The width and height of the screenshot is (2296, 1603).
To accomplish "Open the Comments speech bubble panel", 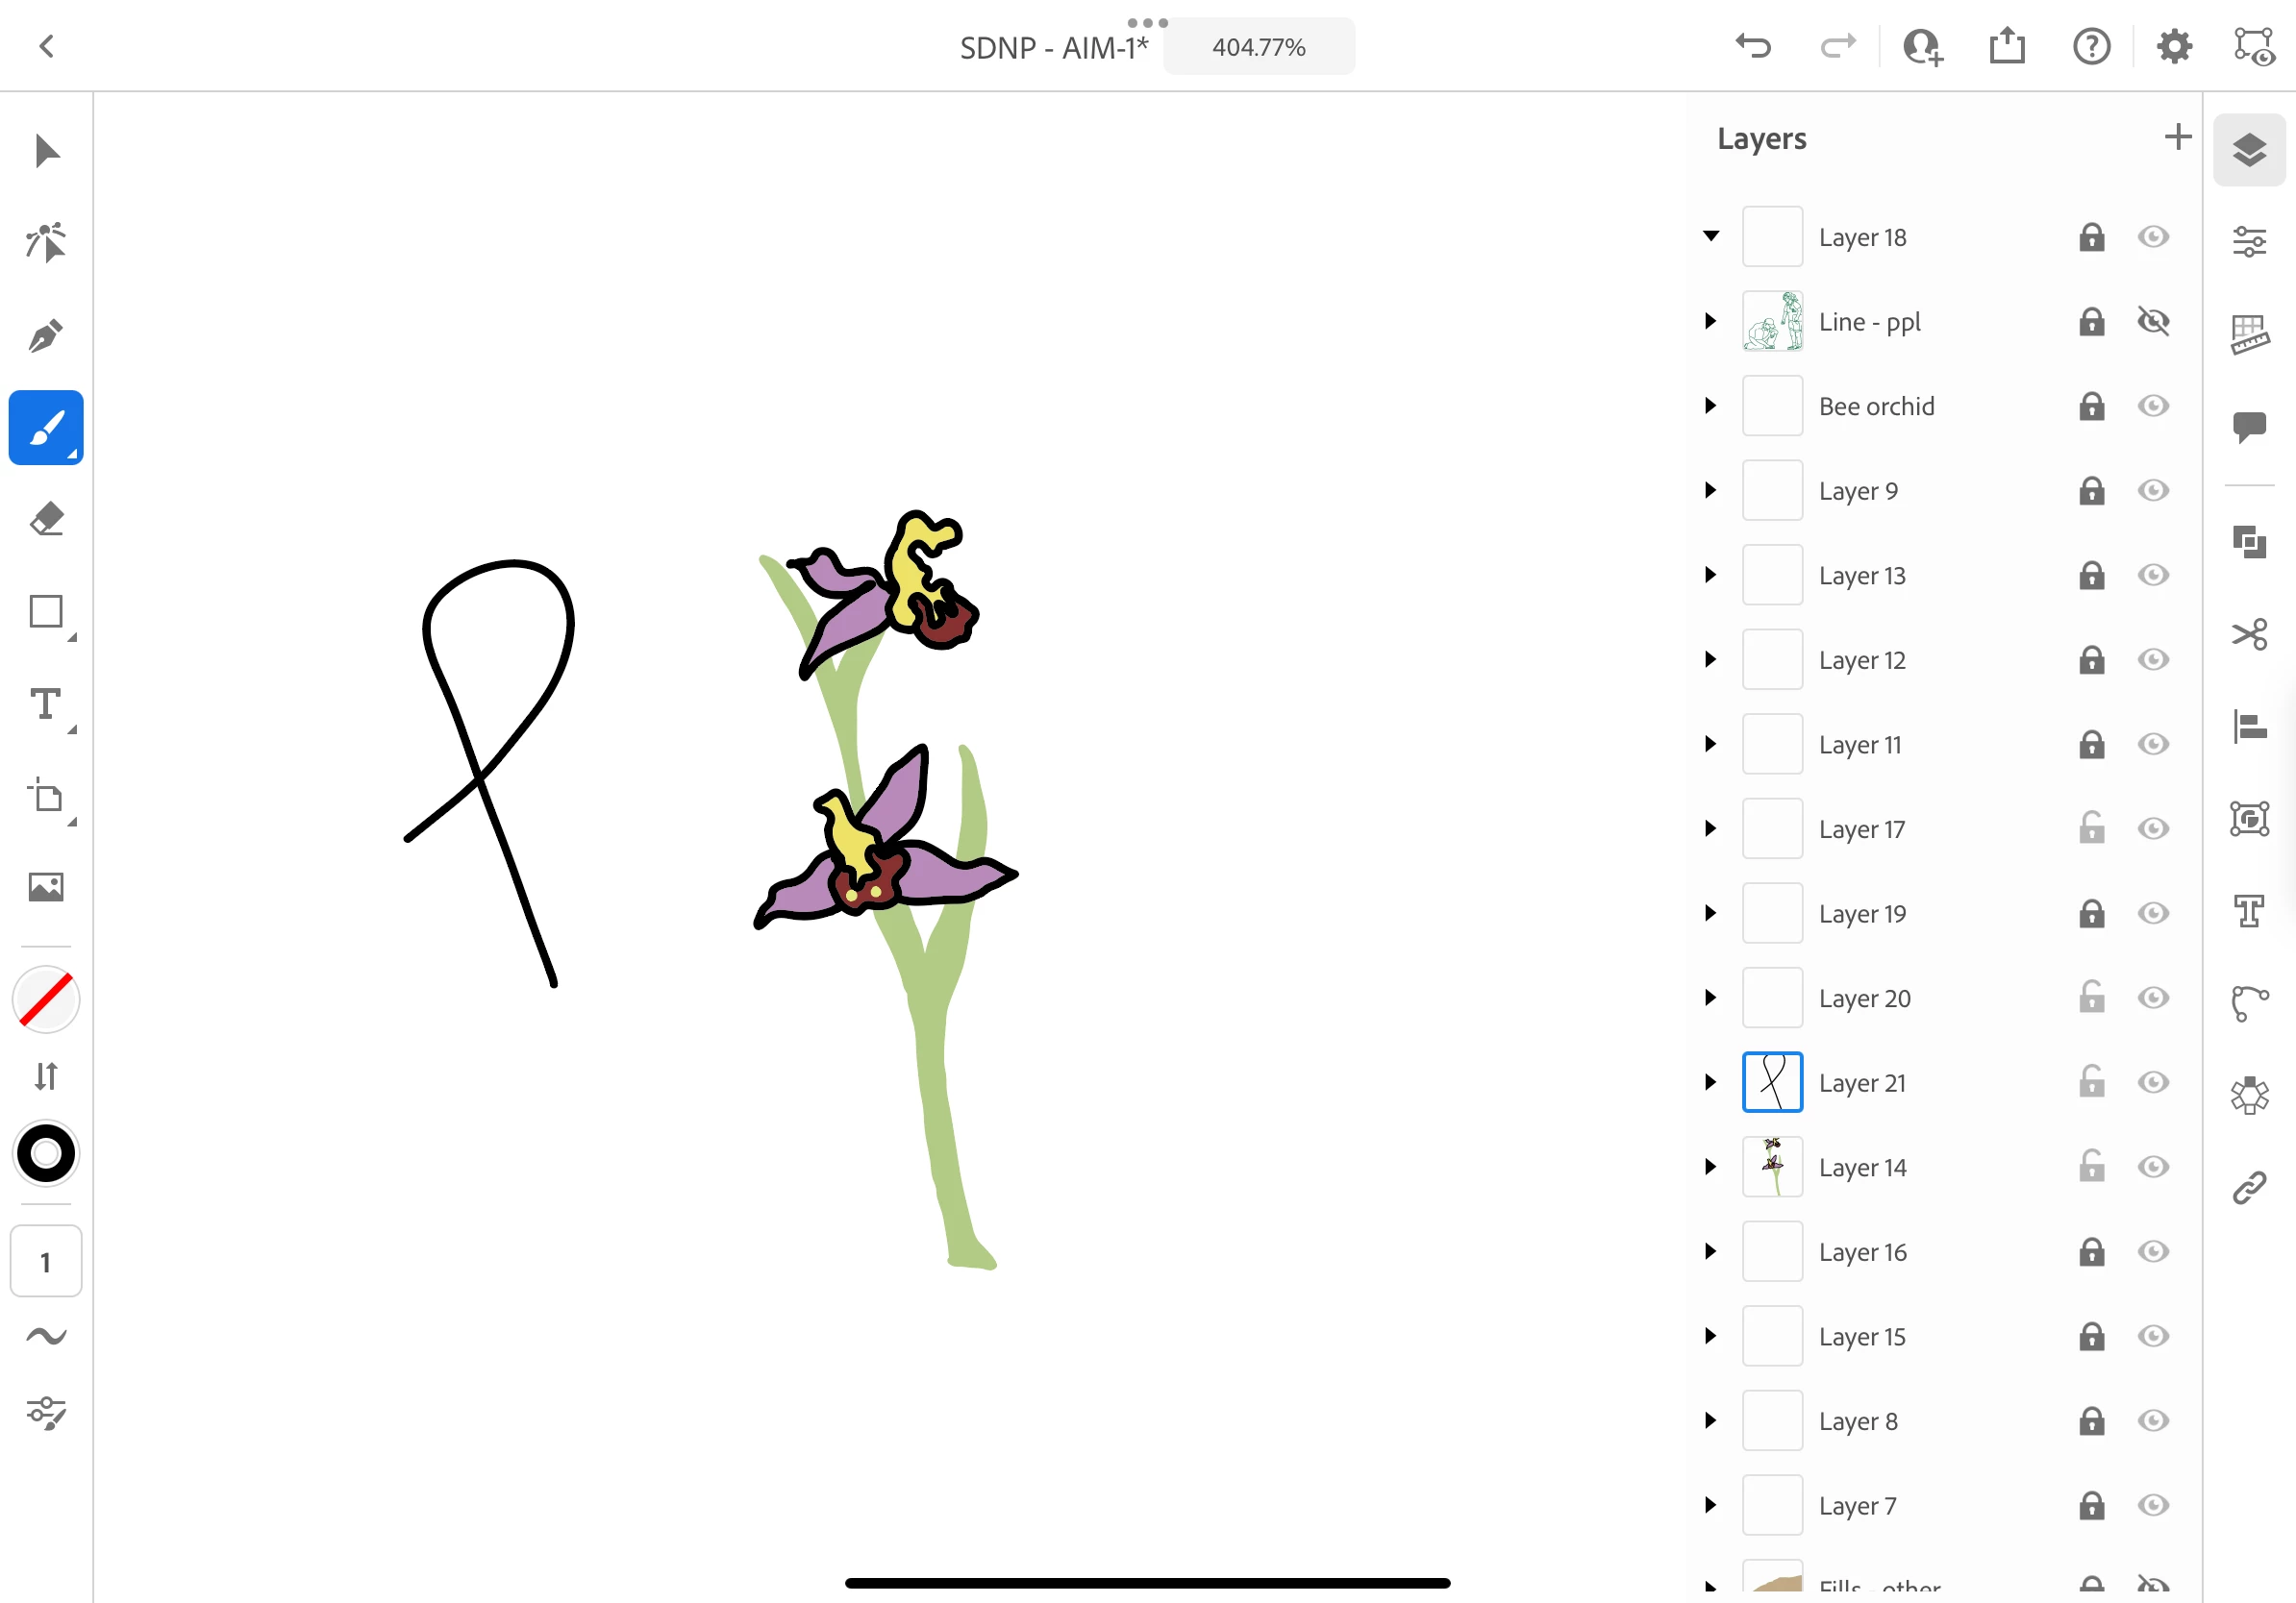I will click(x=2249, y=427).
